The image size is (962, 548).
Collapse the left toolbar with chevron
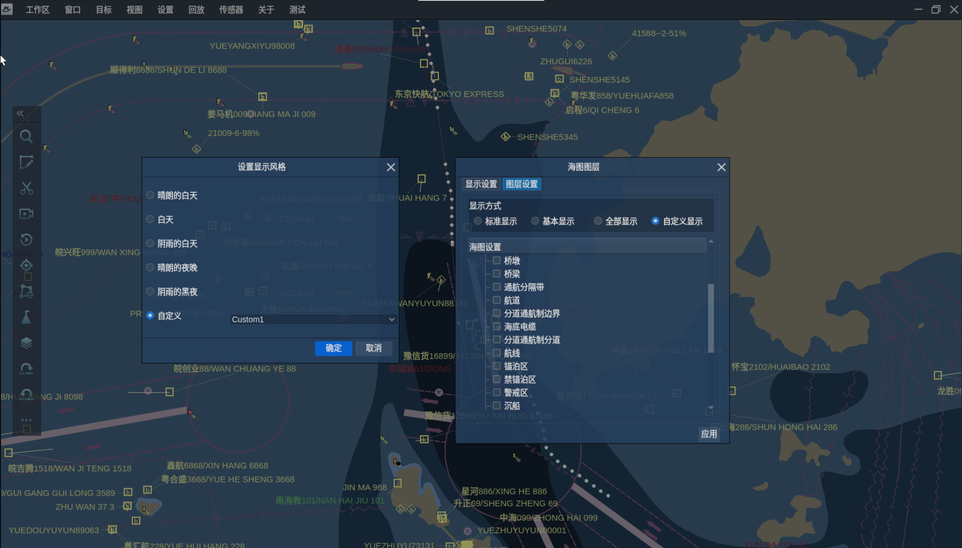tap(20, 113)
